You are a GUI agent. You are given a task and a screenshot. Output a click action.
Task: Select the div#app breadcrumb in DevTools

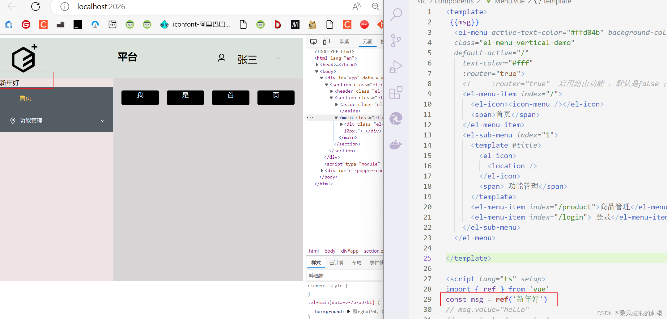coord(350,251)
